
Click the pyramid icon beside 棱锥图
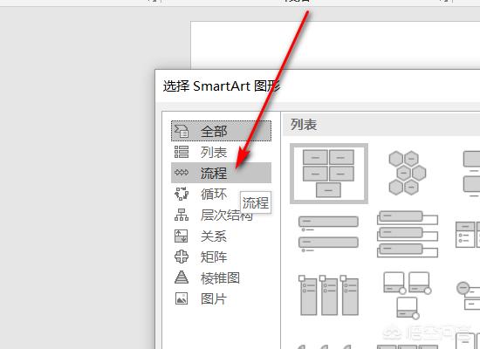click(182, 277)
